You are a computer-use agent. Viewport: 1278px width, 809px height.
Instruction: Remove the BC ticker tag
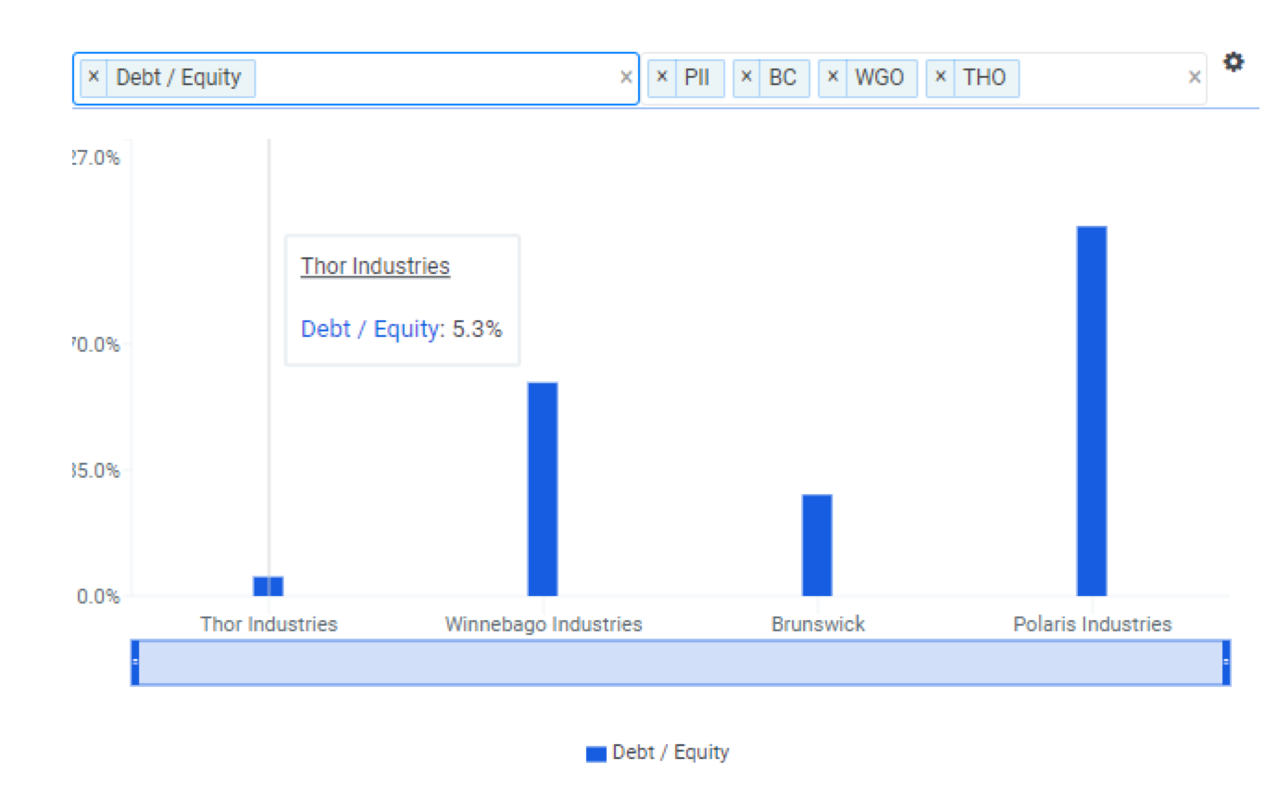click(746, 78)
